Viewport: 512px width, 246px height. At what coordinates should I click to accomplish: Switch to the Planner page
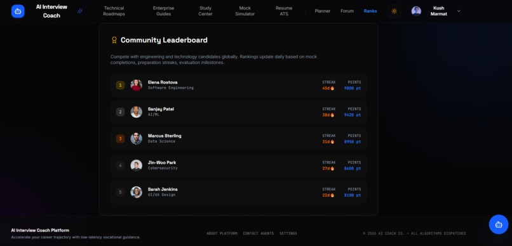click(323, 11)
